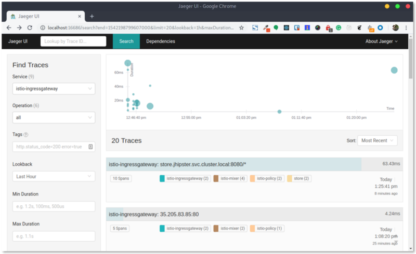
Task: Open the blue ring extension icon
Action: coord(380,27)
